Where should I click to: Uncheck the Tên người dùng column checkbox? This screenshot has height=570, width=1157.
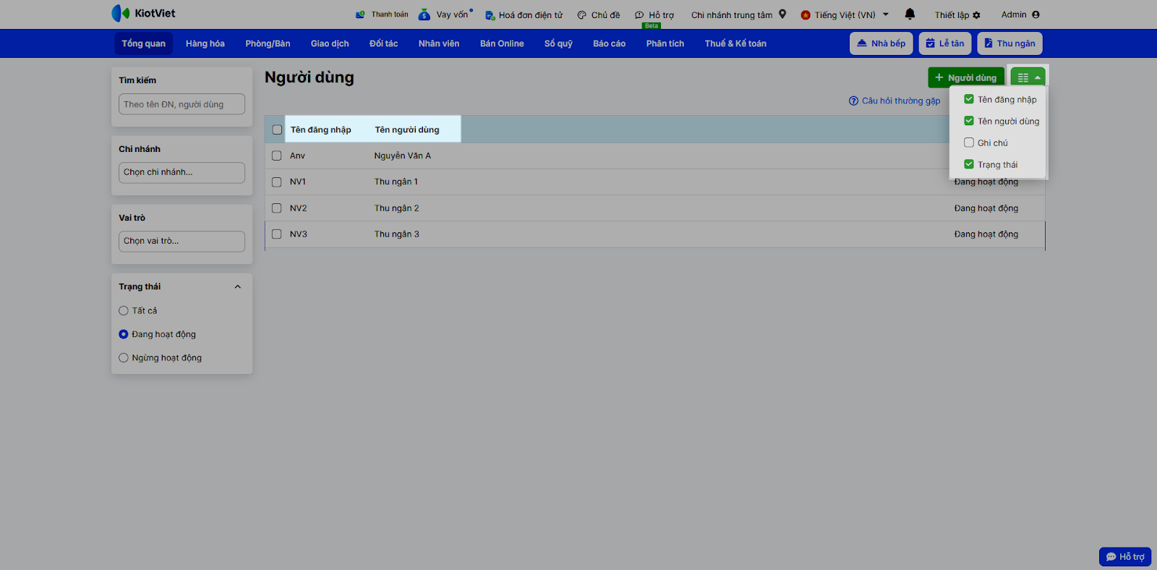969,121
